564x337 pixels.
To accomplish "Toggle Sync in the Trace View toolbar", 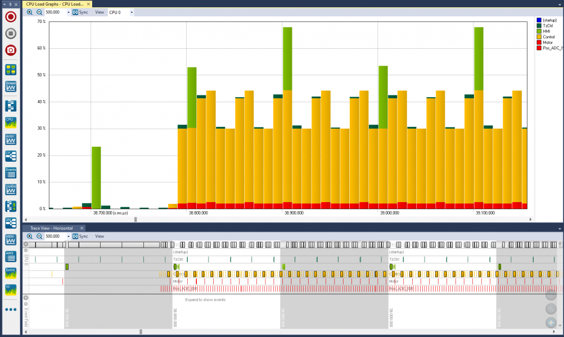I will click(80, 236).
